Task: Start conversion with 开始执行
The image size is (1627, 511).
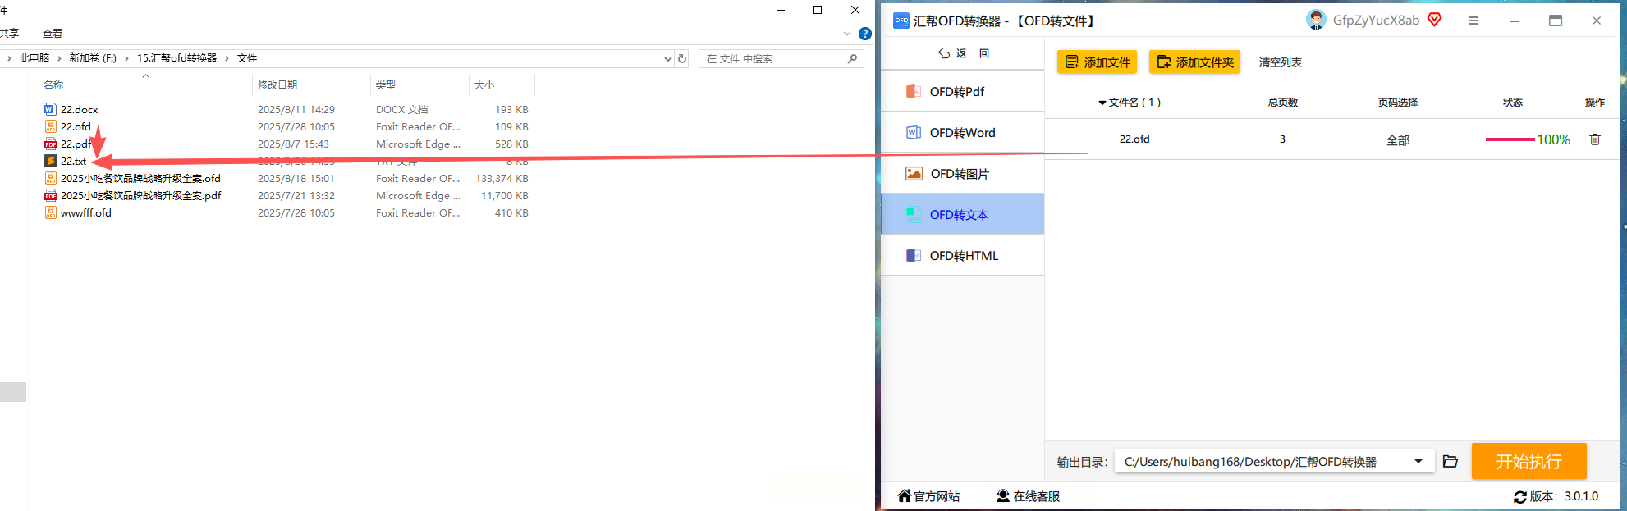Action: (1528, 461)
